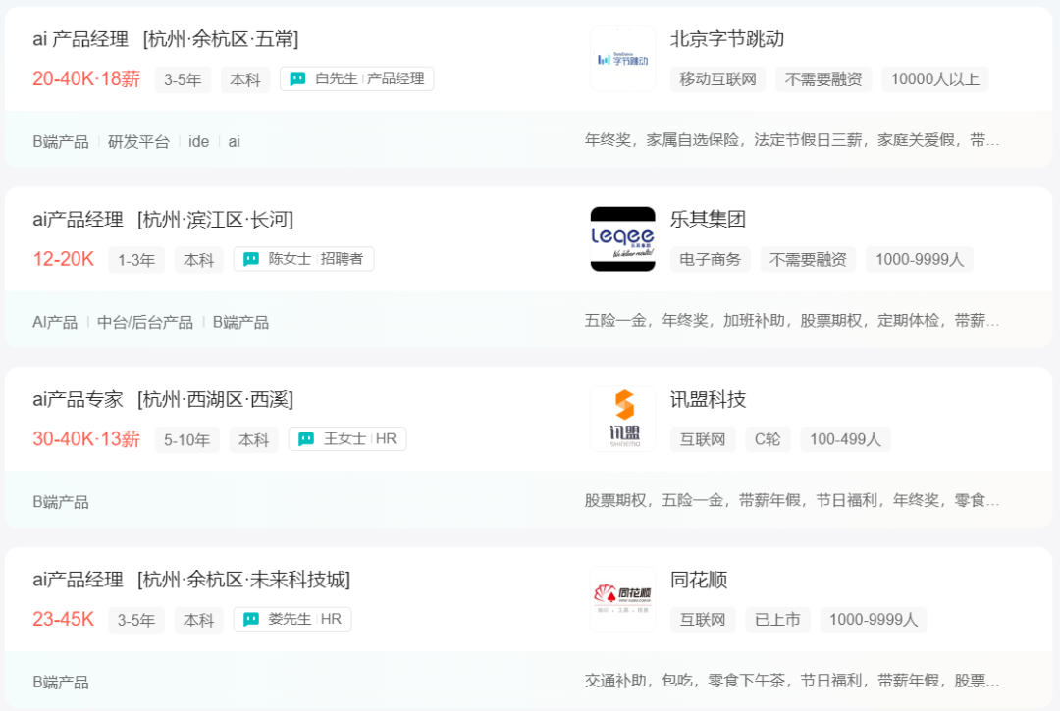Click the chat icon beside 娄先生

click(251, 619)
